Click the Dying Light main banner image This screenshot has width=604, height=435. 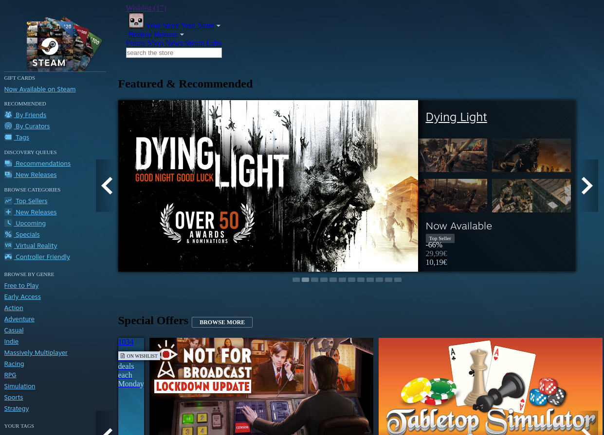pyautogui.click(x=268, y=186)
